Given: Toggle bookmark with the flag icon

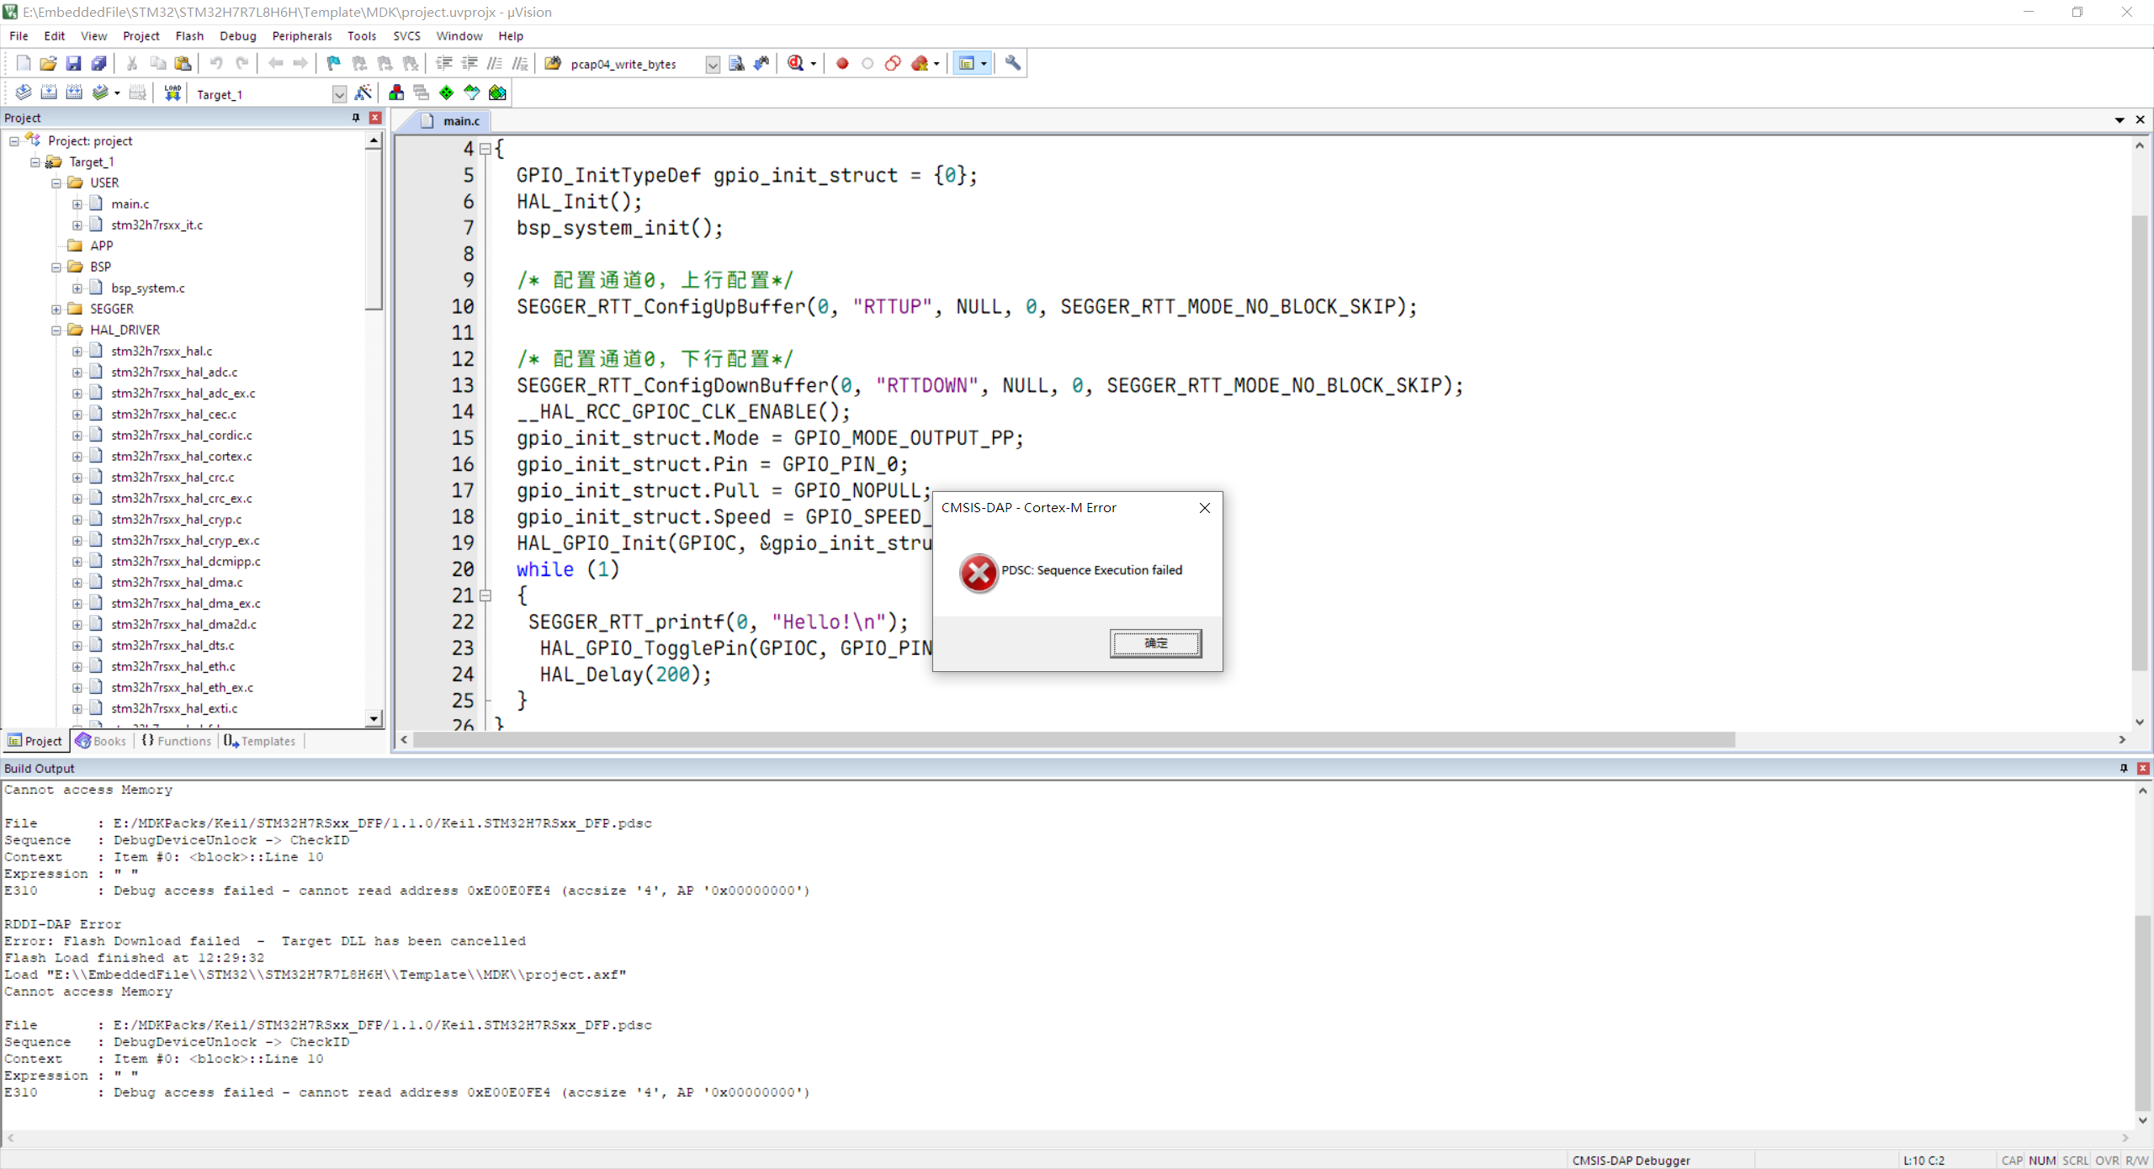Looking at the screenshot, I should click(x=333, y=63).
